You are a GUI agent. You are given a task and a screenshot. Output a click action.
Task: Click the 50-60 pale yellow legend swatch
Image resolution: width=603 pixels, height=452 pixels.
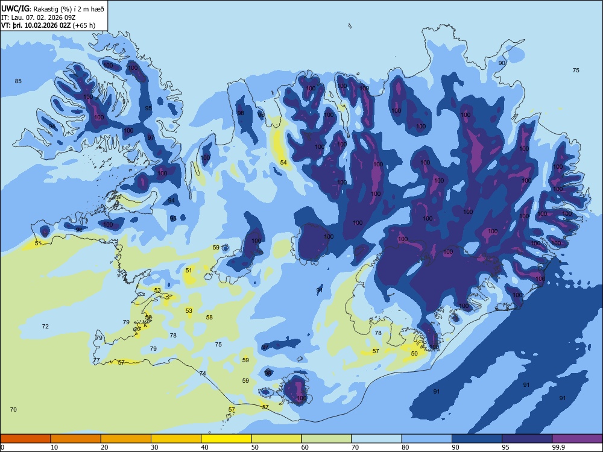click(x=276, y=439)
